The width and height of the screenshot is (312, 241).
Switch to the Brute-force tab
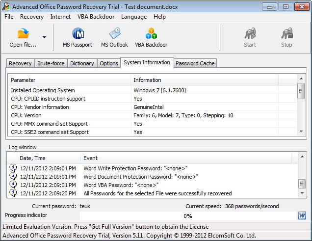51,63
